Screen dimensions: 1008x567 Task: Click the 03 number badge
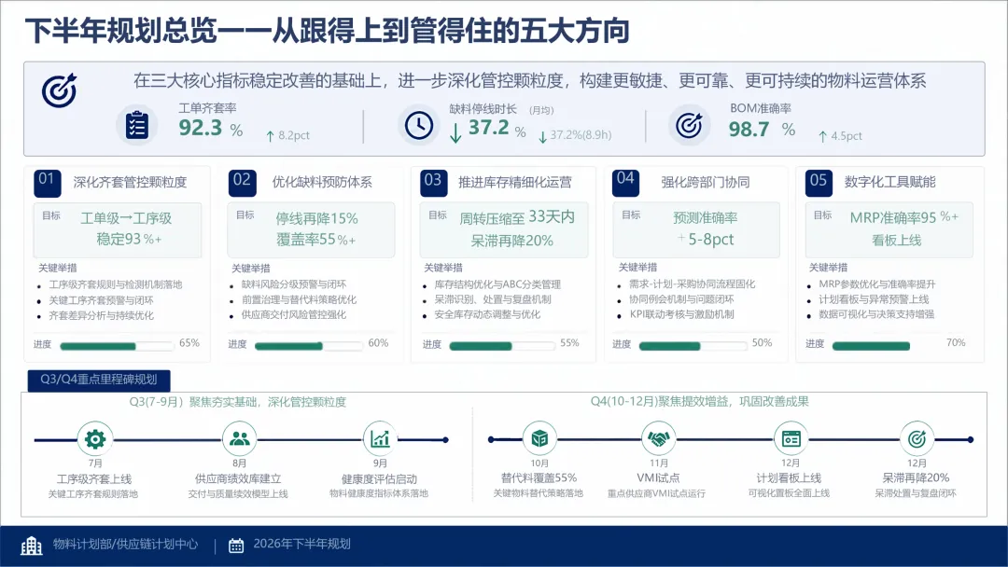tap(433, 183)
